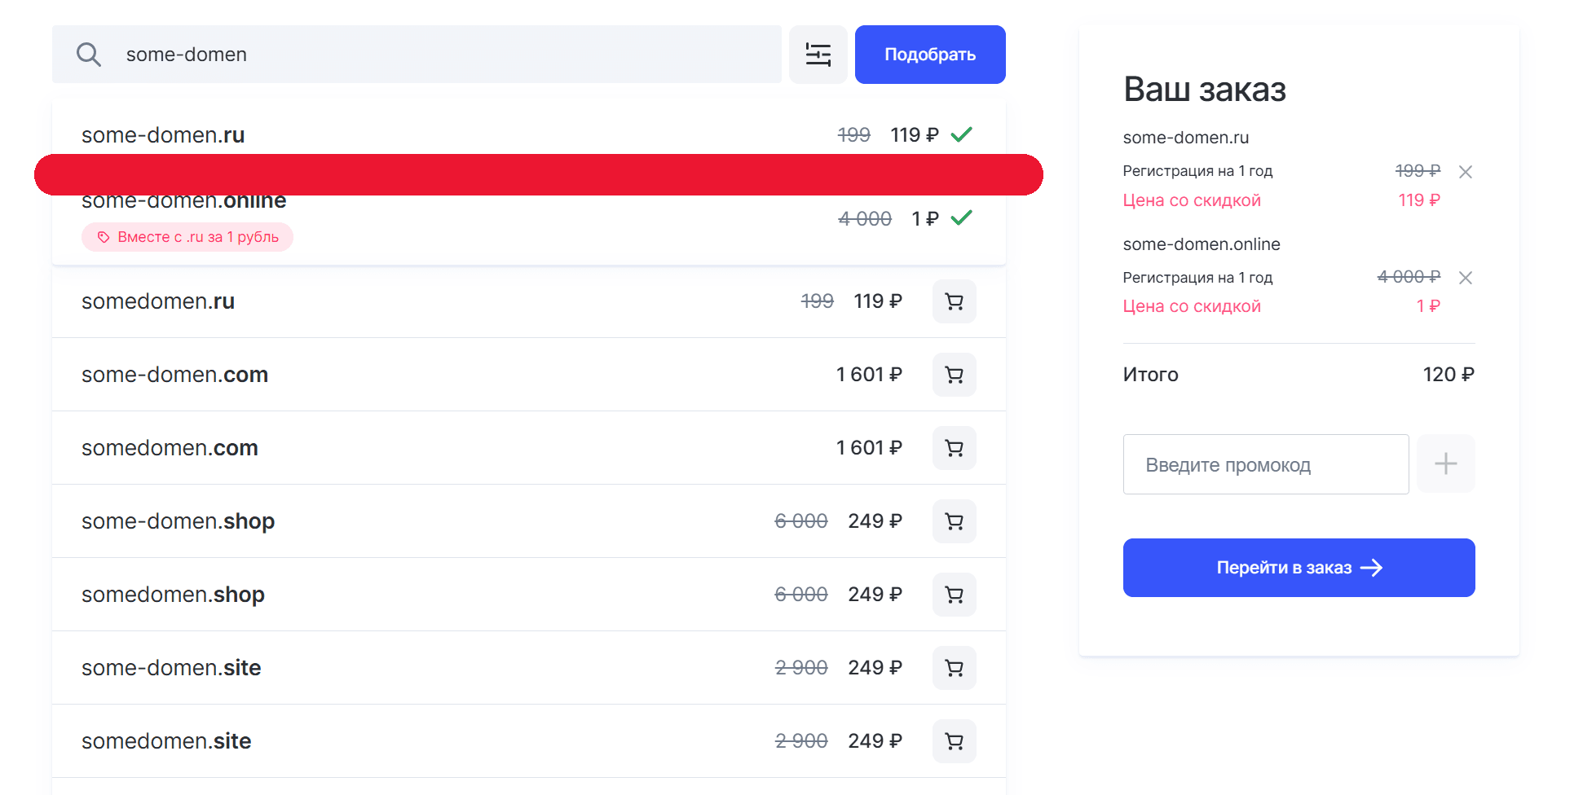This screenshot has width=1583, height=795.
Task: Add some-domen.shop to cart
Action: 955,521
